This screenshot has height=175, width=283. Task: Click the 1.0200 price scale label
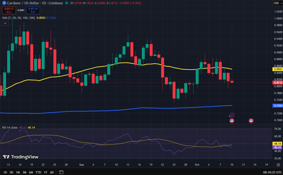coord(278,12)
